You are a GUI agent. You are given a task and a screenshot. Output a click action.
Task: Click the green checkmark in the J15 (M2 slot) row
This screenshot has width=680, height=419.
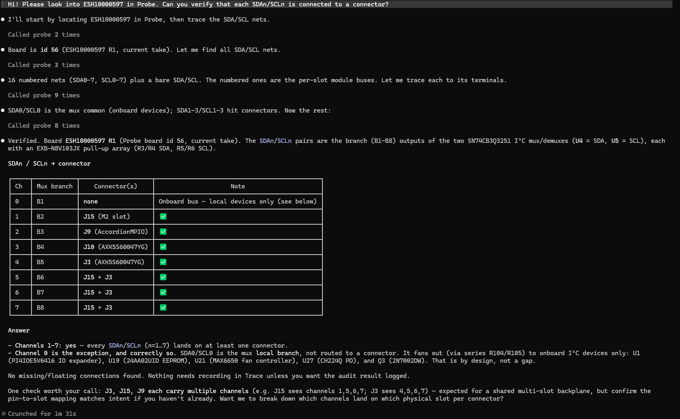pyautogui.click(x=163, y=217)
